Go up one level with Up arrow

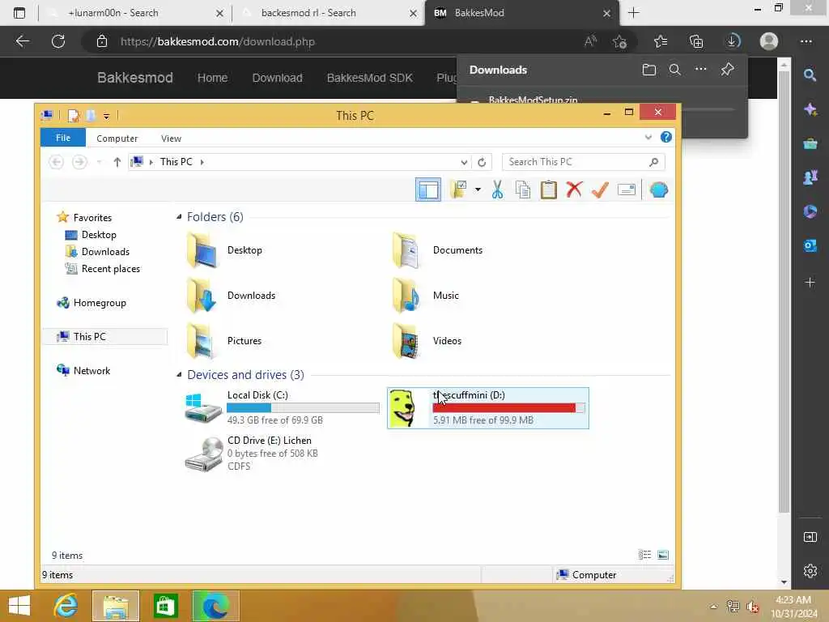coord(117,162)
